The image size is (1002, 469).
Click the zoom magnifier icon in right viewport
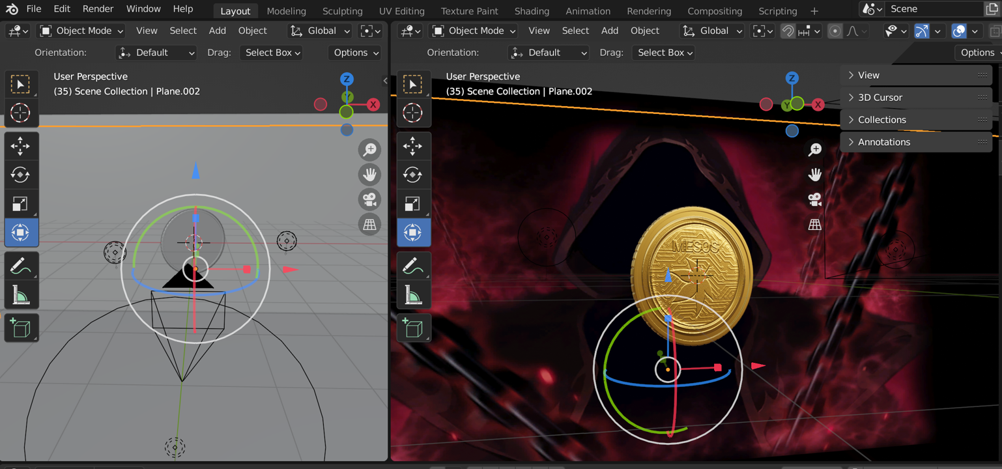[x=814, y=150]
